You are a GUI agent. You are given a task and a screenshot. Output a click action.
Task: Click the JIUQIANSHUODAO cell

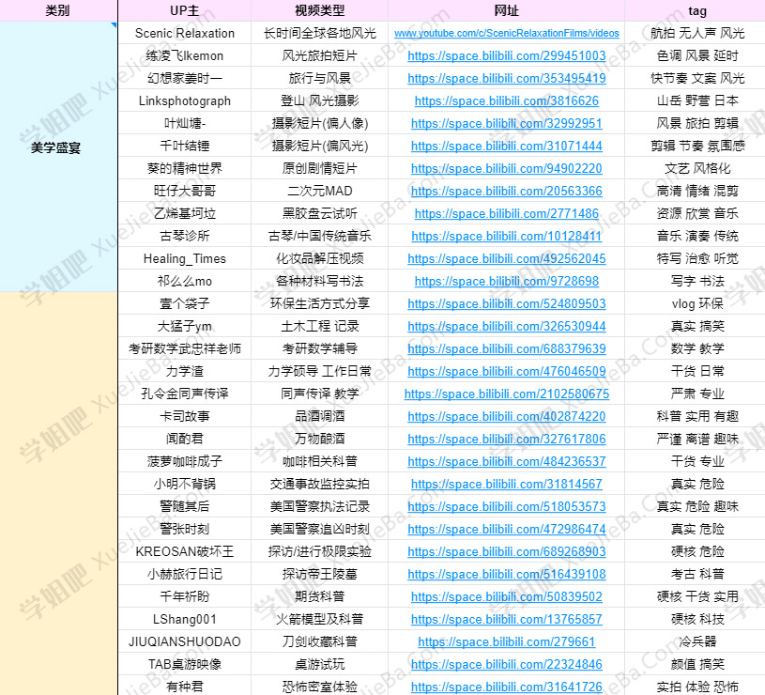click(184, 641)
